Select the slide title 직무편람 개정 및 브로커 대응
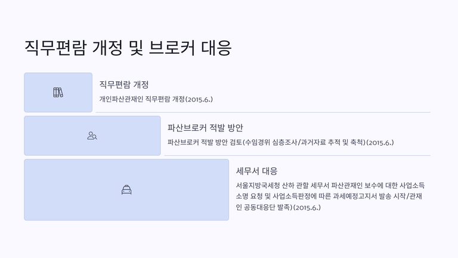 click(128, 48)
